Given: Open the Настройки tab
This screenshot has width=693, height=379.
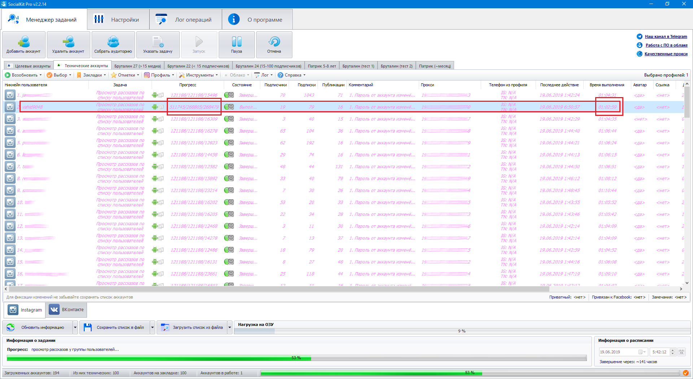Looking at the screenshot, I should [x=118, y=19].
